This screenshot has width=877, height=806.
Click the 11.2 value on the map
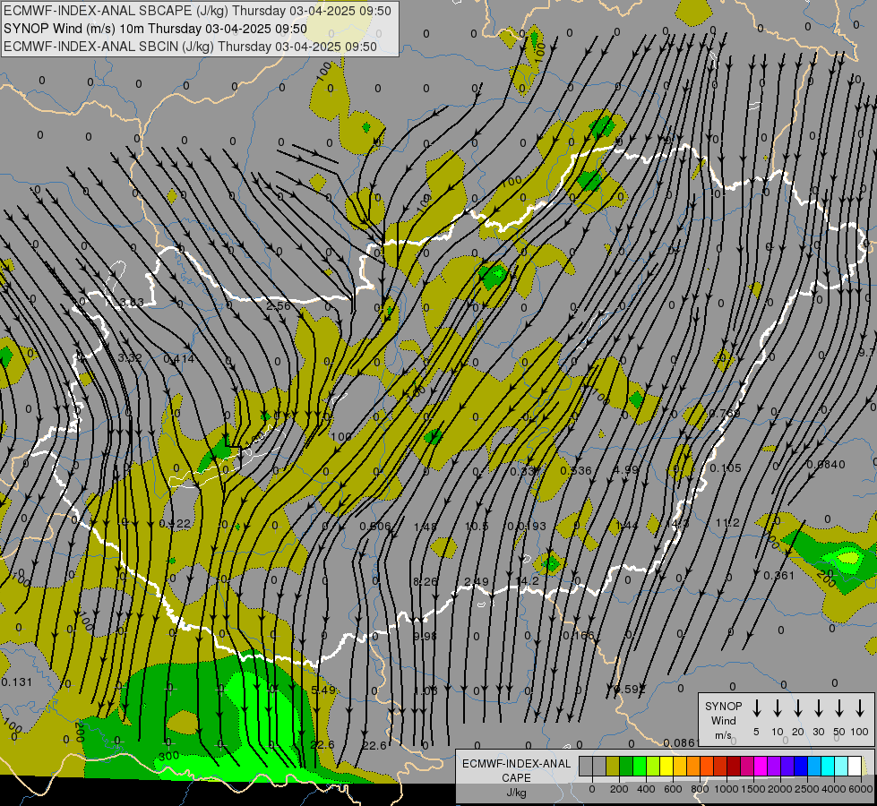tap(727, 523)
